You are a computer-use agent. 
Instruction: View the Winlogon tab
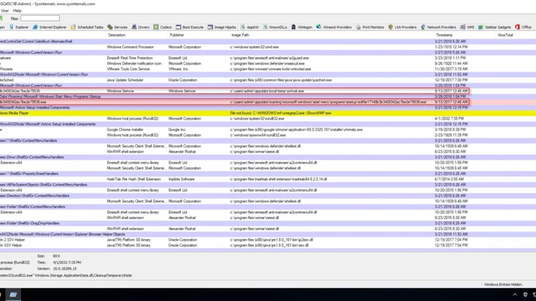click(302, 27)
